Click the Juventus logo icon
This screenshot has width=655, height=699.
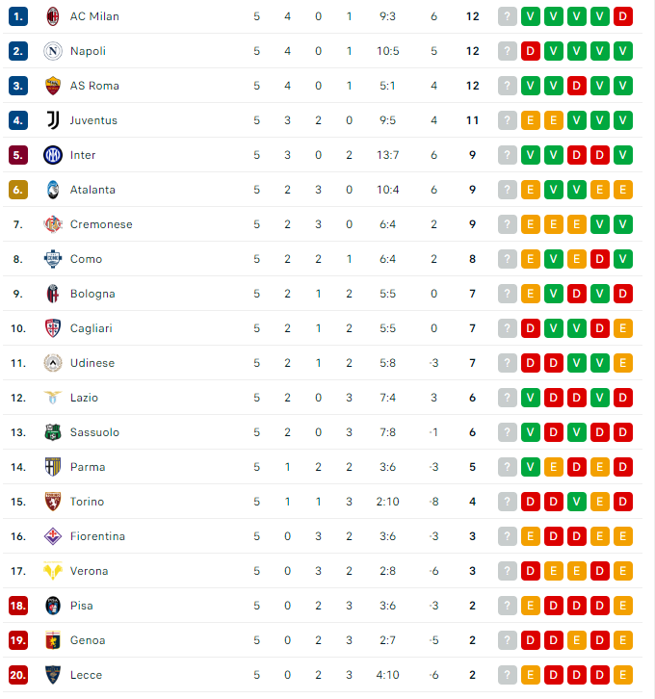53,120
